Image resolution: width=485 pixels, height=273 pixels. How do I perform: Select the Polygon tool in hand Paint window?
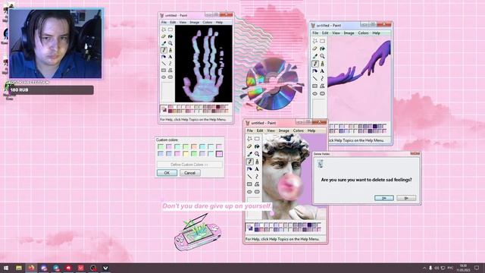tap(171, 71)
